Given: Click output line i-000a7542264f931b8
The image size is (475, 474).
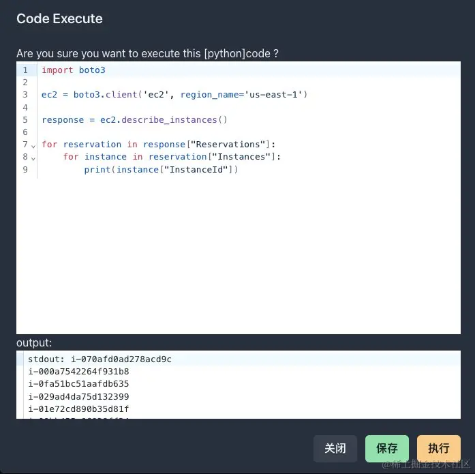Looking at the screenshot, I should pyautogui.click(x=79, y=372).
